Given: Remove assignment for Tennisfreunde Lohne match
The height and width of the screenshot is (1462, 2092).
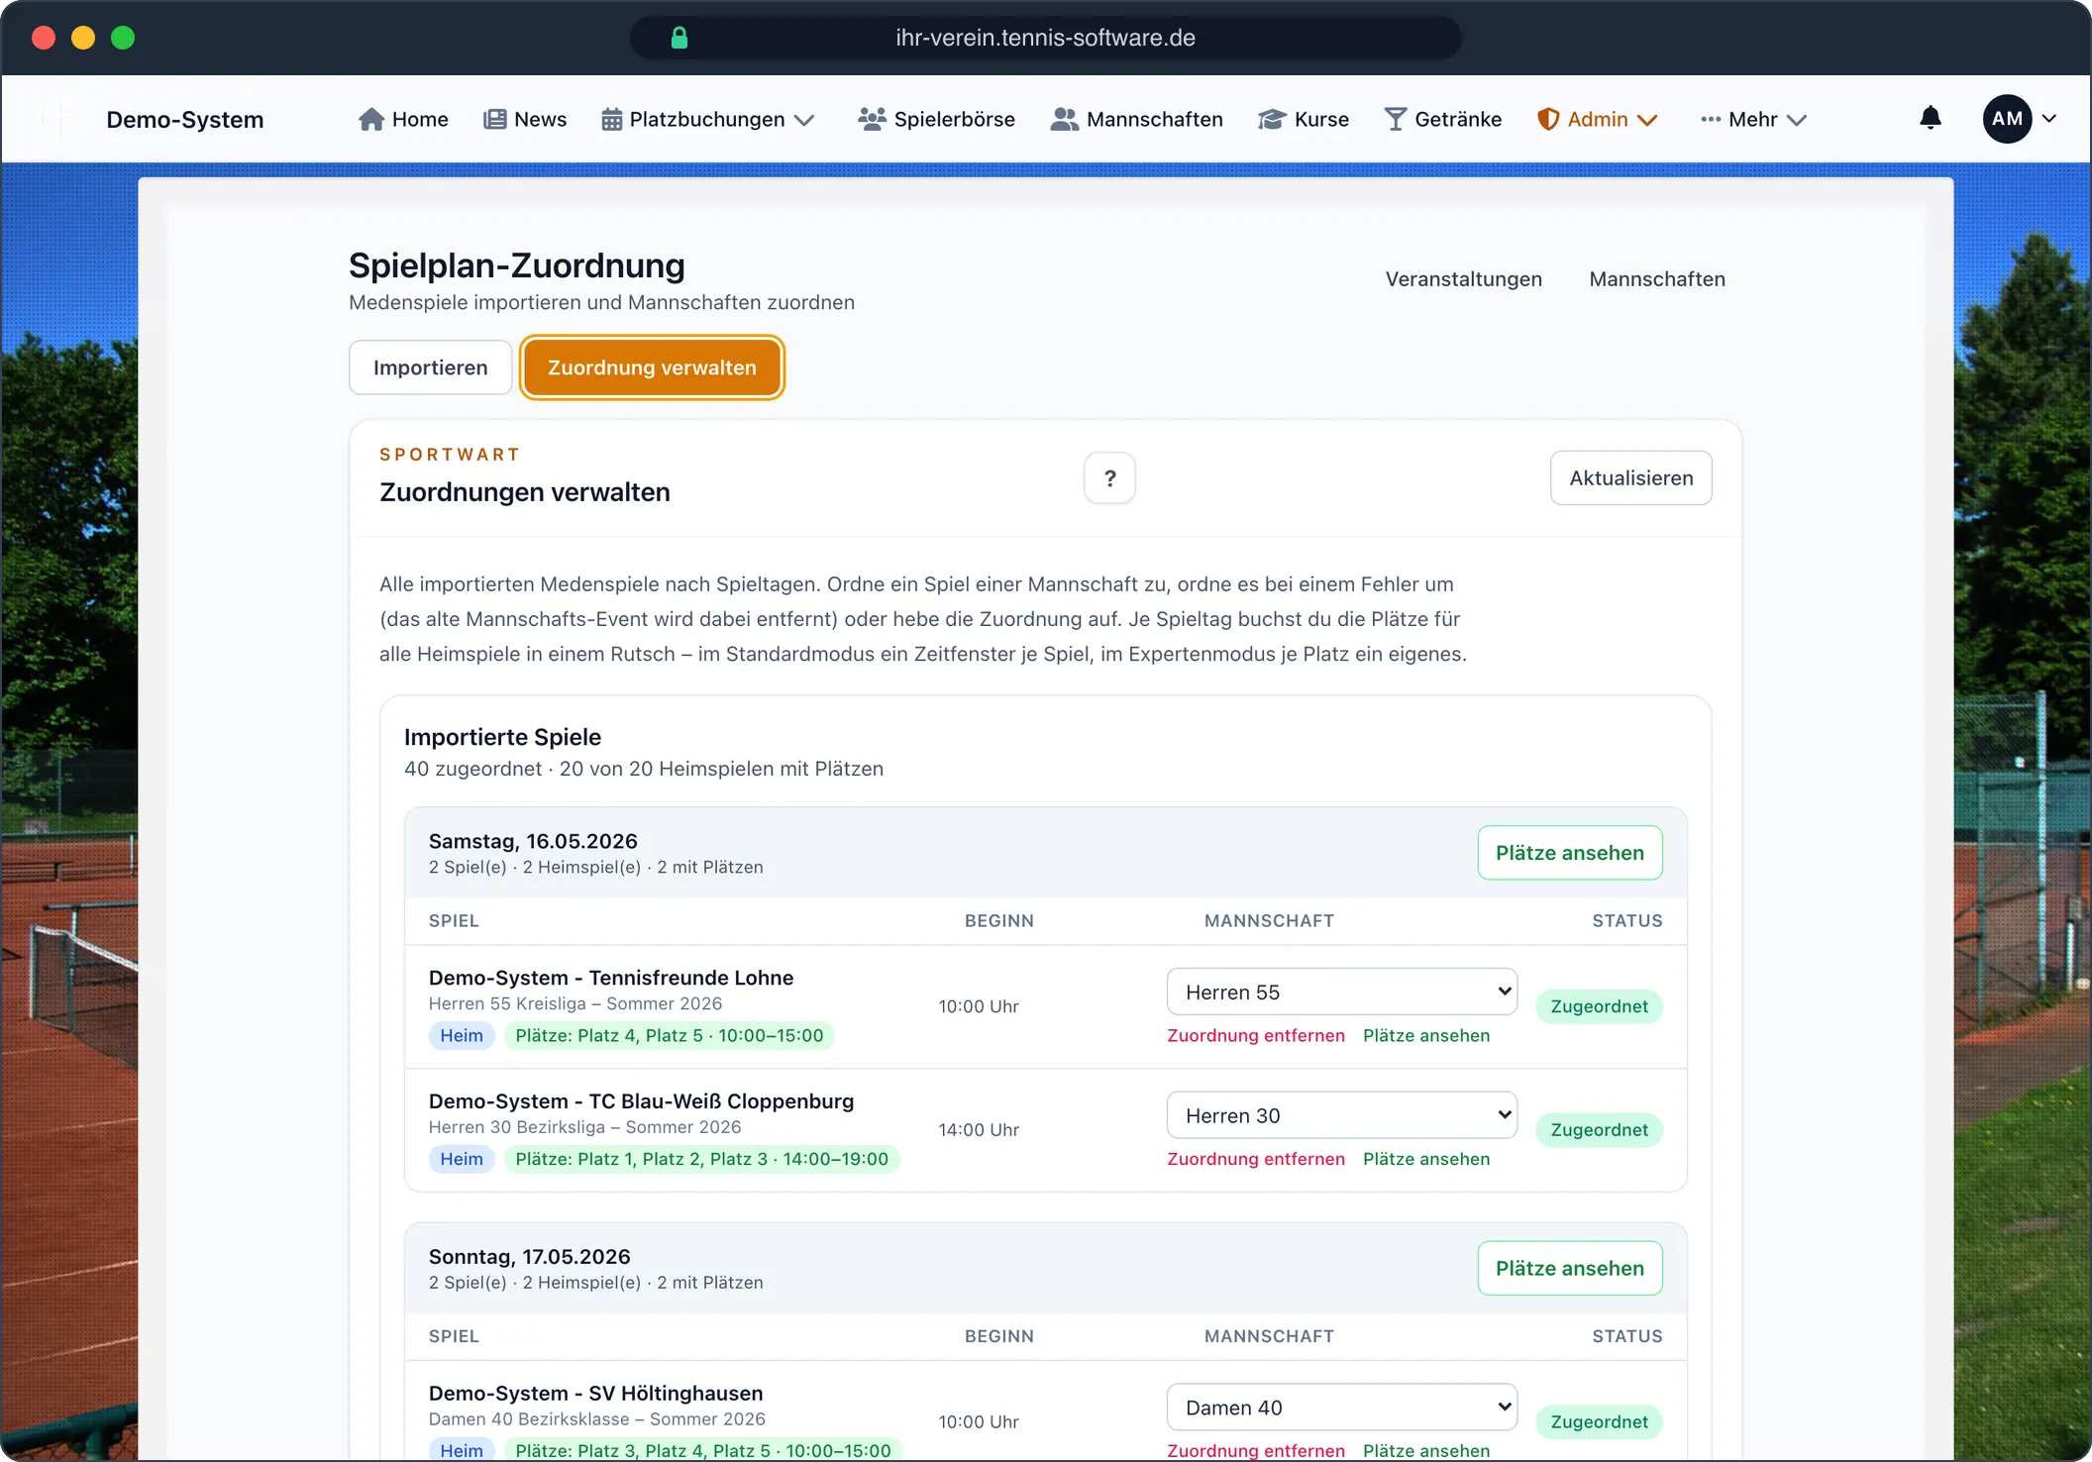Looking at the screenshot, I should pos(1256,1035).
